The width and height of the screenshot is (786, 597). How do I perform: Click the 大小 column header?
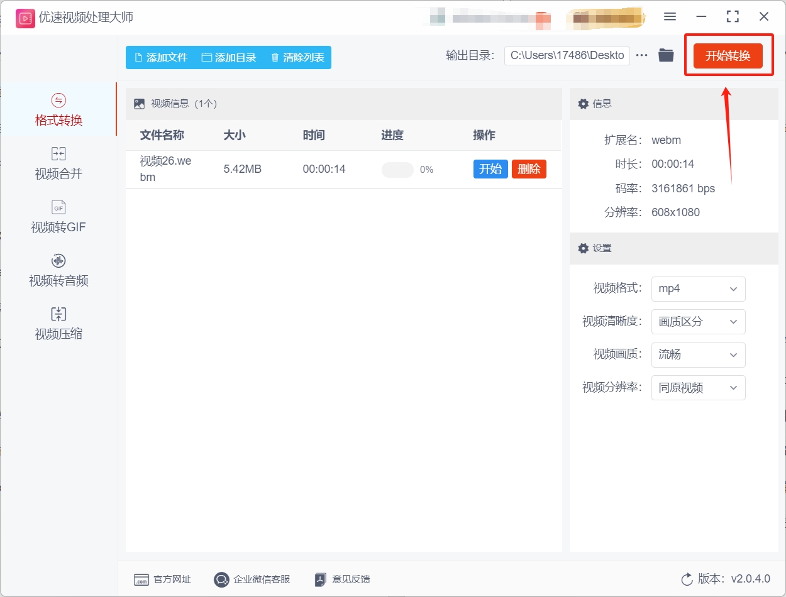[x=235, y=135]
